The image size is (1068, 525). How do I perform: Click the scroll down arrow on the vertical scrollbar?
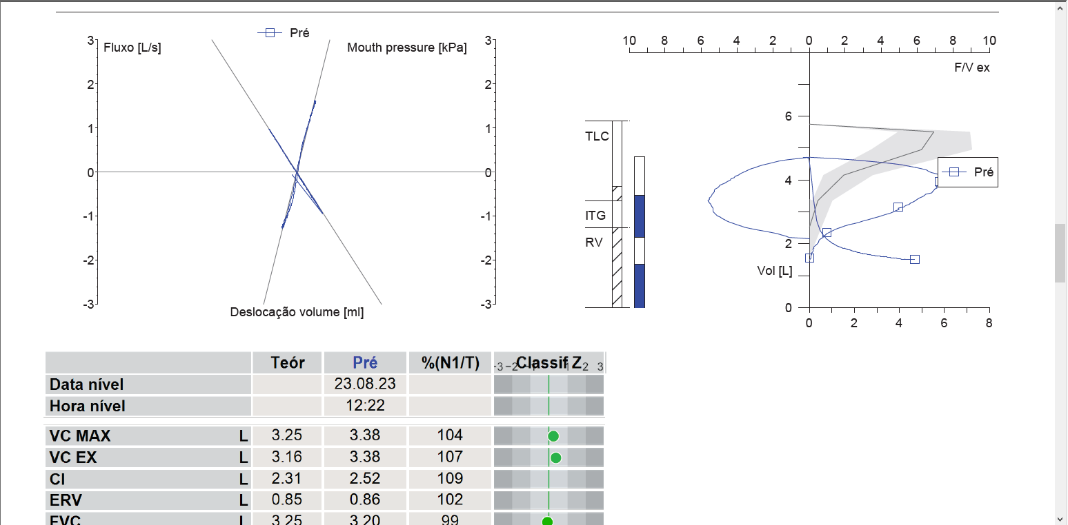(x=1060, y=518)
